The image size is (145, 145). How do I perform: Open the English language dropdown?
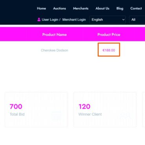pyautogui.click(x=108, y=20)
